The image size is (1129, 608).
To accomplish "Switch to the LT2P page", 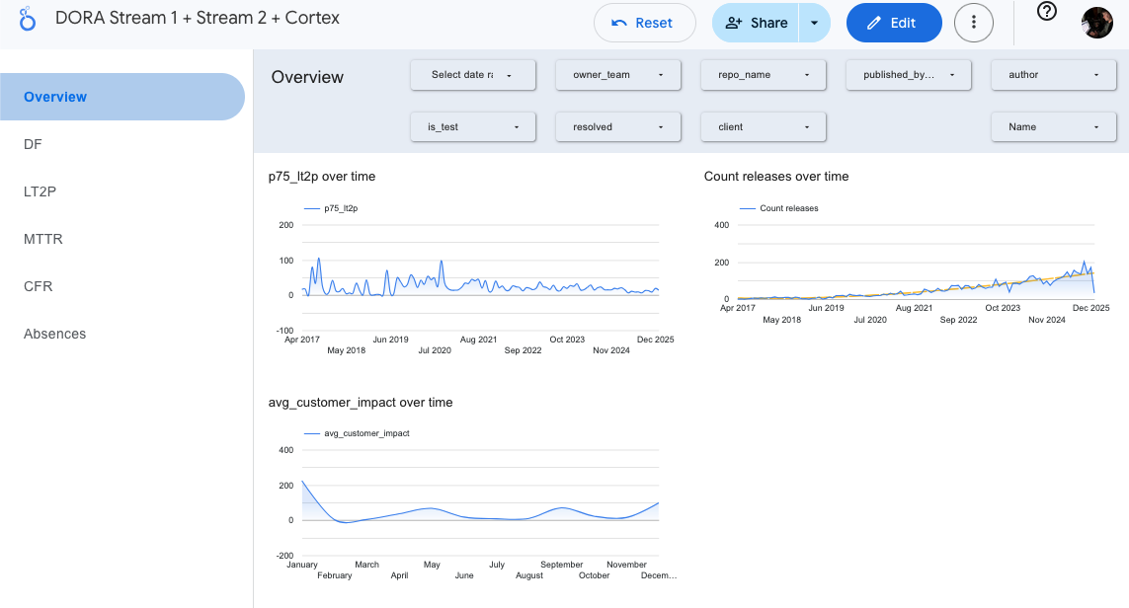I will [40, 191].
